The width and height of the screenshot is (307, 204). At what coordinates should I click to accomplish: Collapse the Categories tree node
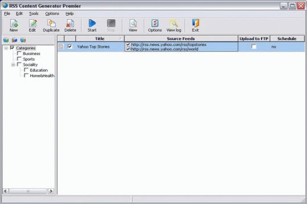pyautogui.click(x=6, y=48)
